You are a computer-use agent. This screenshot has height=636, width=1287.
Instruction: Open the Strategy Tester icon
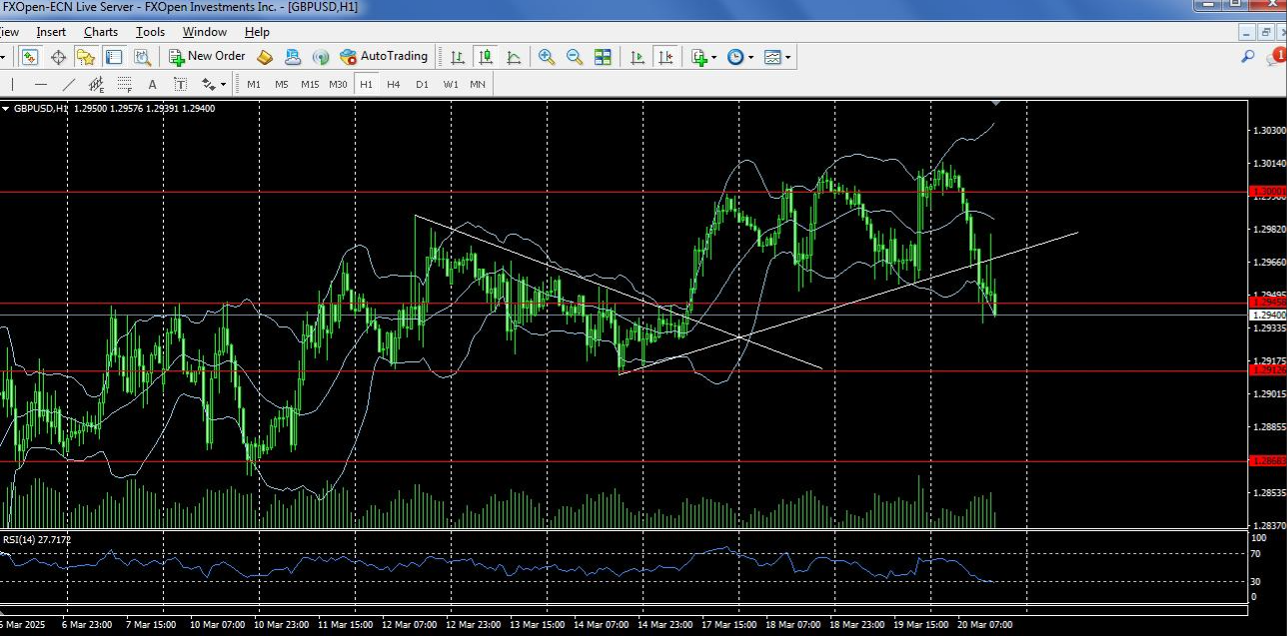point(142,57)
